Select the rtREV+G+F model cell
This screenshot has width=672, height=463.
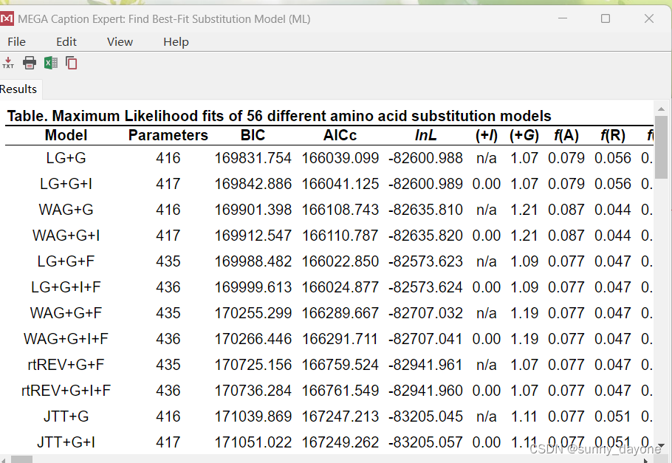66,364
